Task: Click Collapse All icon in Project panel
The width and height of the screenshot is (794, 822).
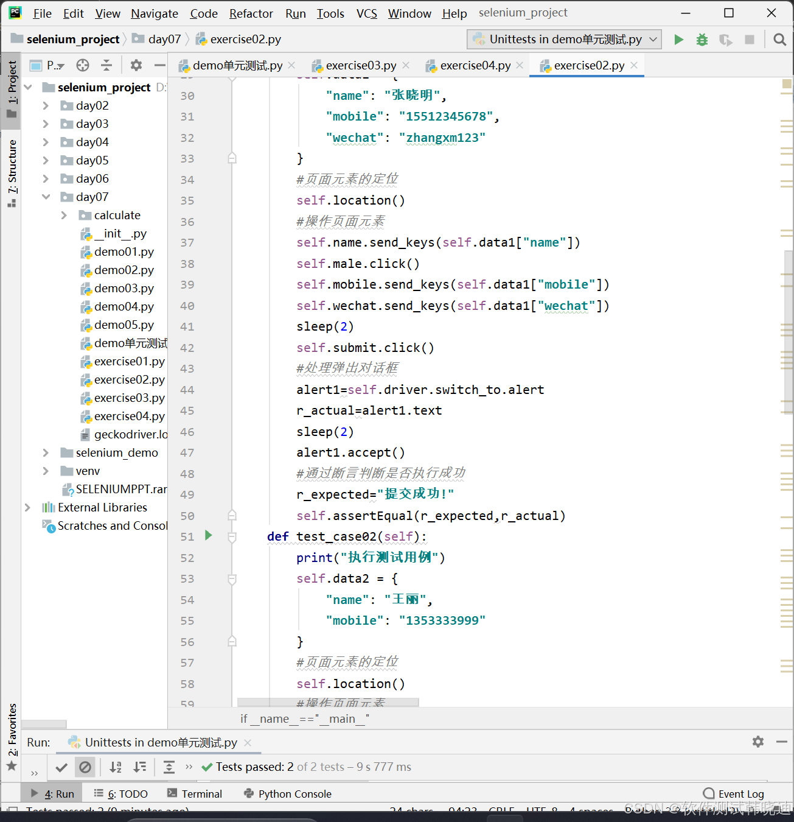Action: pyautogui.click(x=106, y=65)
